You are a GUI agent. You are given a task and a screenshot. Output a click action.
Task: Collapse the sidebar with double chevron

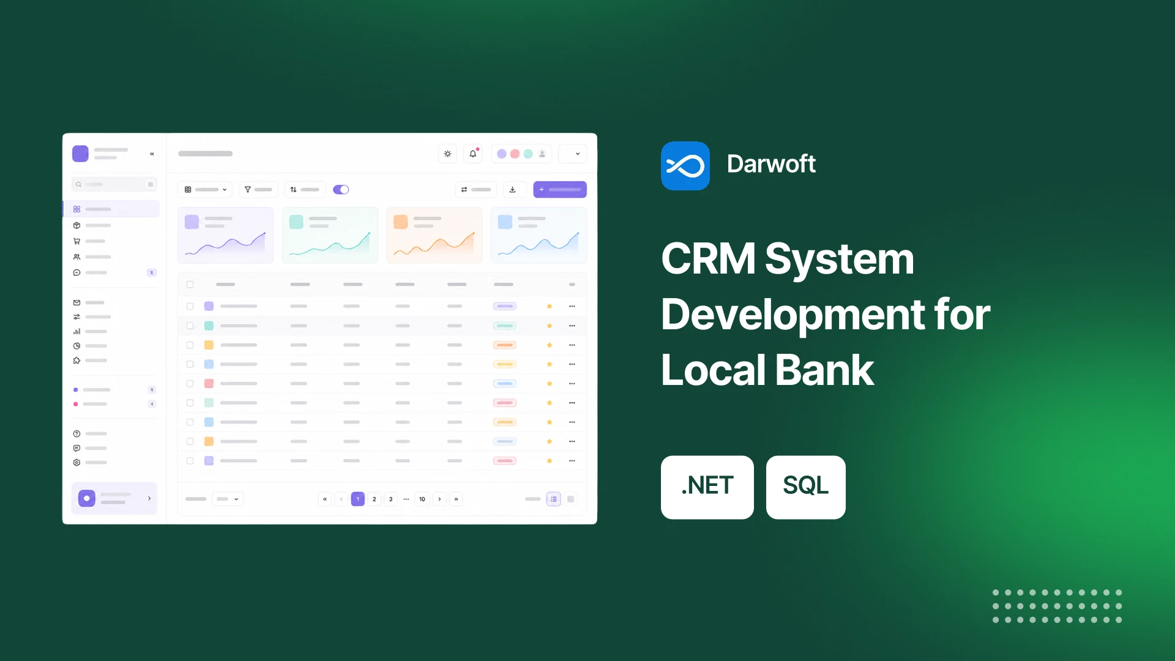(x=152, y=154)
